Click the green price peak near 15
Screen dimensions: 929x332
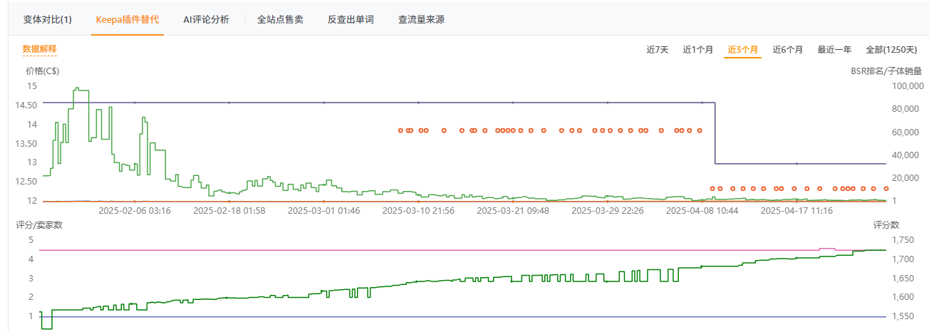81,90
